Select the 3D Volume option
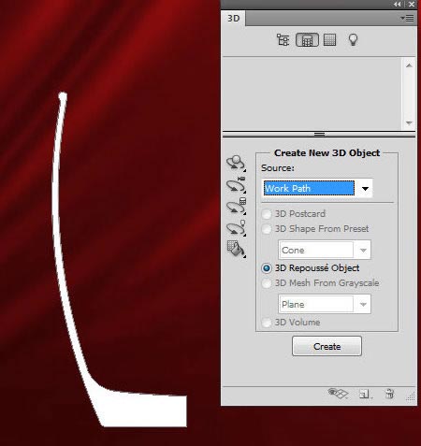The image size is (421, 446). [x=291, y=323]
